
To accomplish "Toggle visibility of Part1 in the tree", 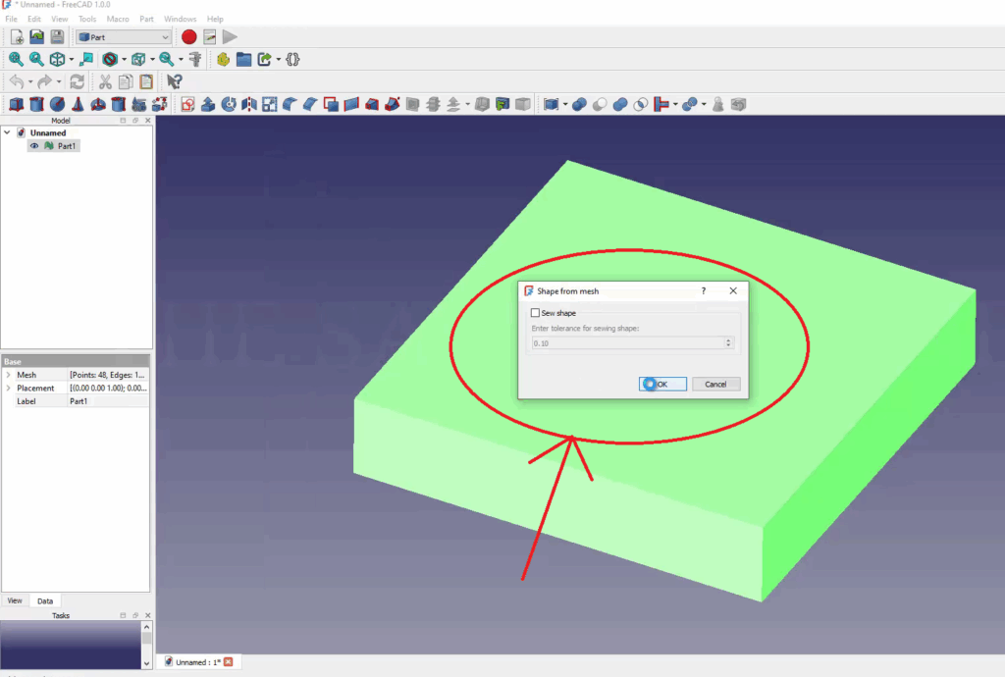I will (35, 145).
